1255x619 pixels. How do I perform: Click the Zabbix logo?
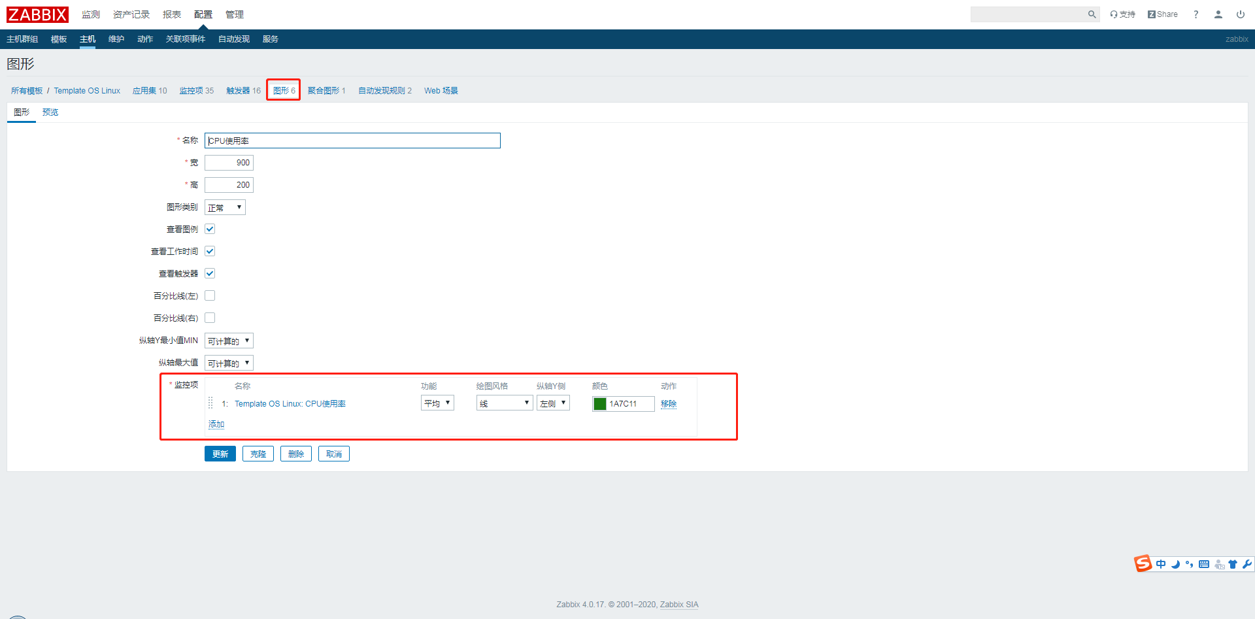tap(37, 14)
